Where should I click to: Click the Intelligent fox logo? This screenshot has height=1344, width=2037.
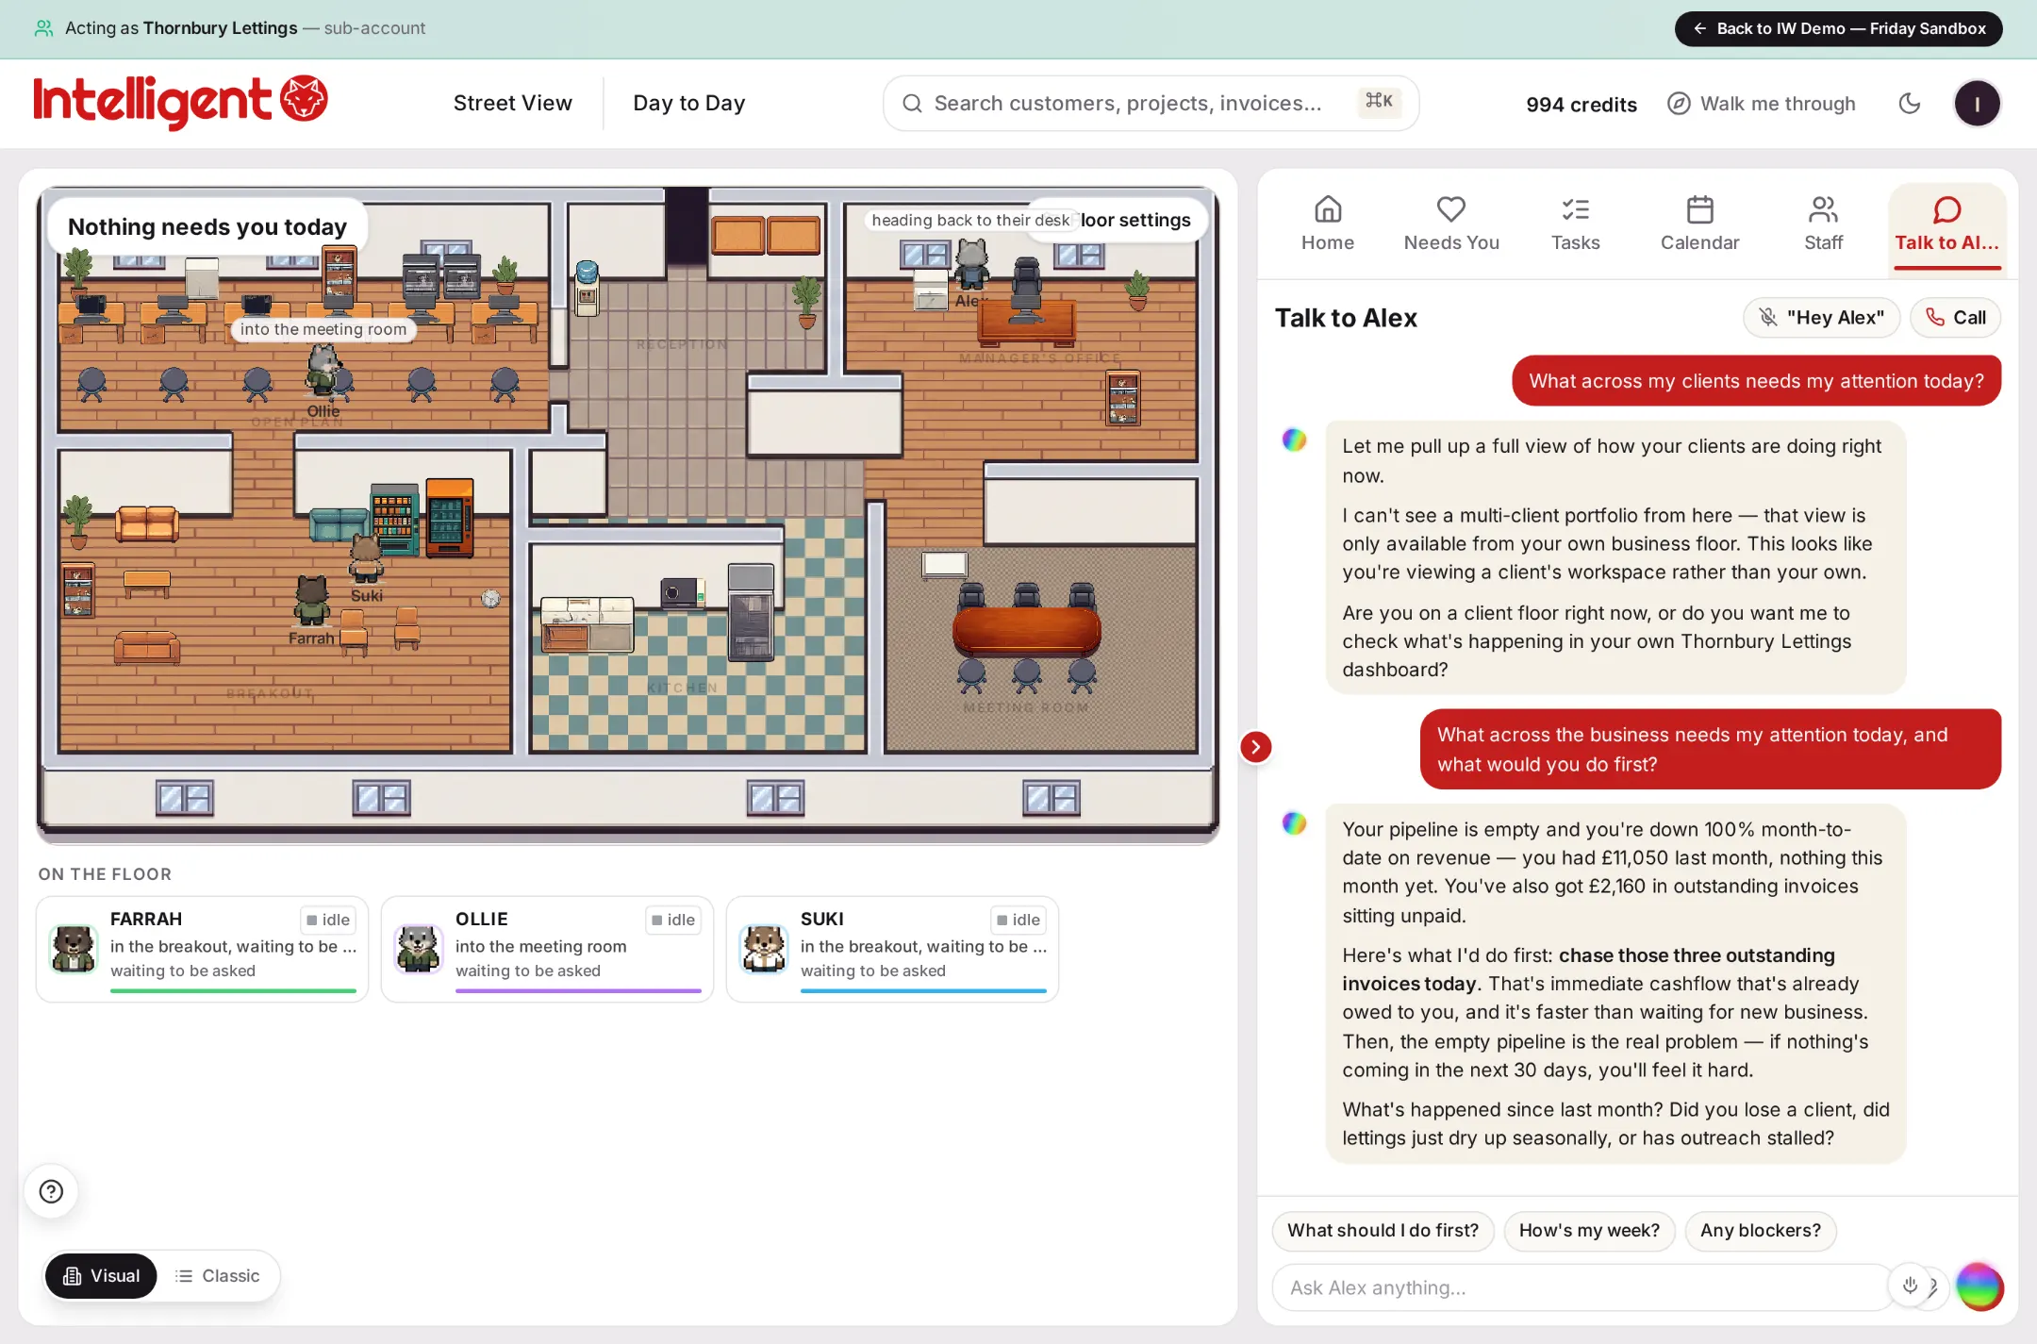point(180,102)
